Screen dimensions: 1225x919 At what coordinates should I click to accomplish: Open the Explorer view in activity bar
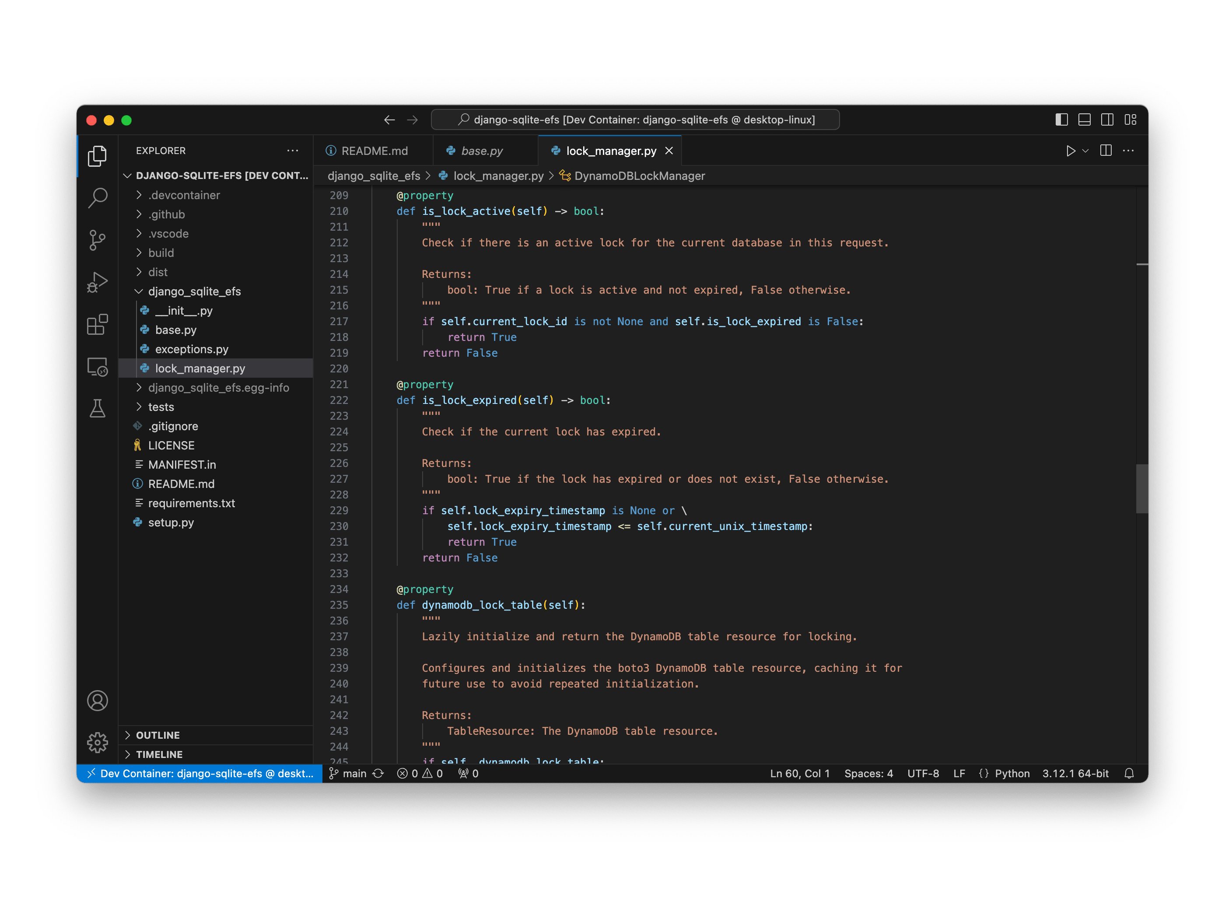point(98,156)
